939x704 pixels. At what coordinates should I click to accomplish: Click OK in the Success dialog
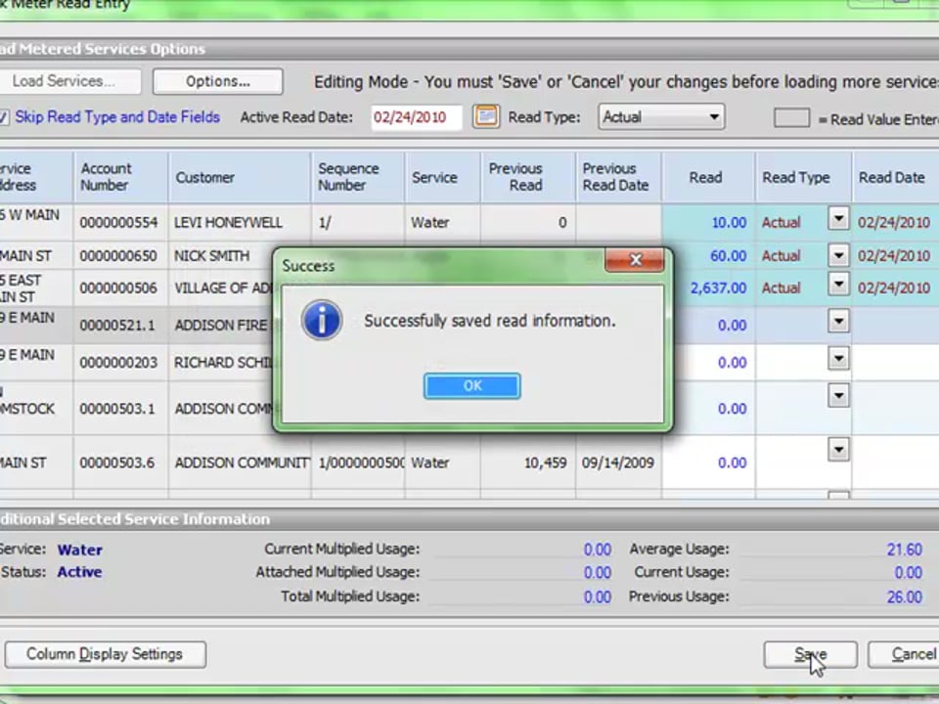coord(471,386)
